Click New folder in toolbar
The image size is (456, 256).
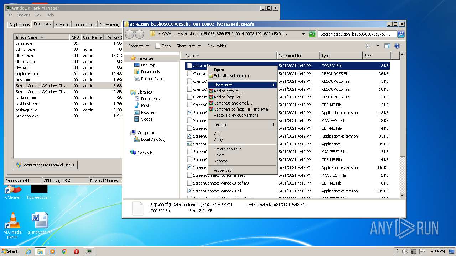point(217,46)
